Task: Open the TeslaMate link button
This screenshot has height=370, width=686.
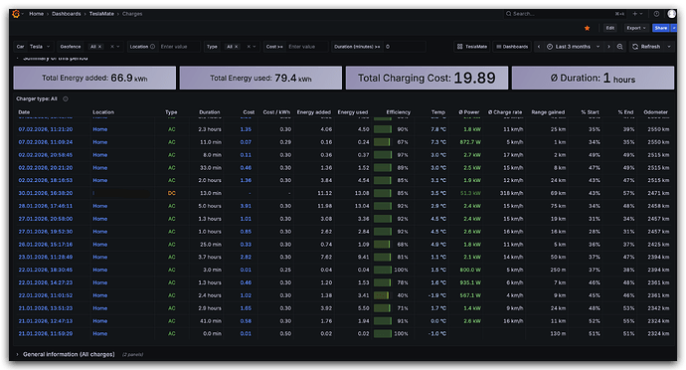Action: click(x=471, y=47)
